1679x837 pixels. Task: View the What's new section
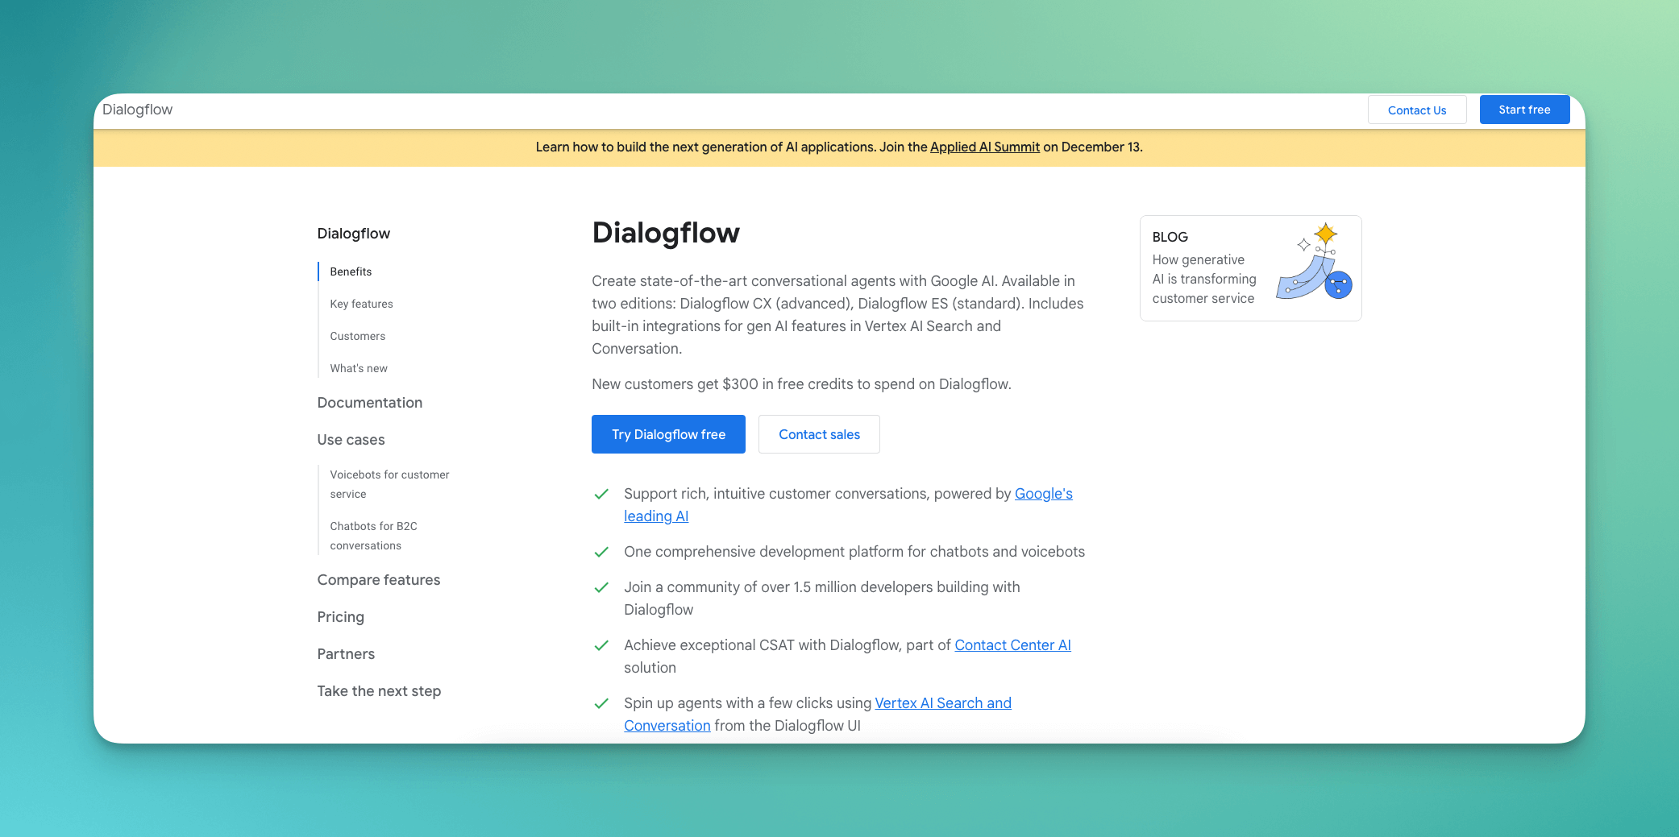358,368
